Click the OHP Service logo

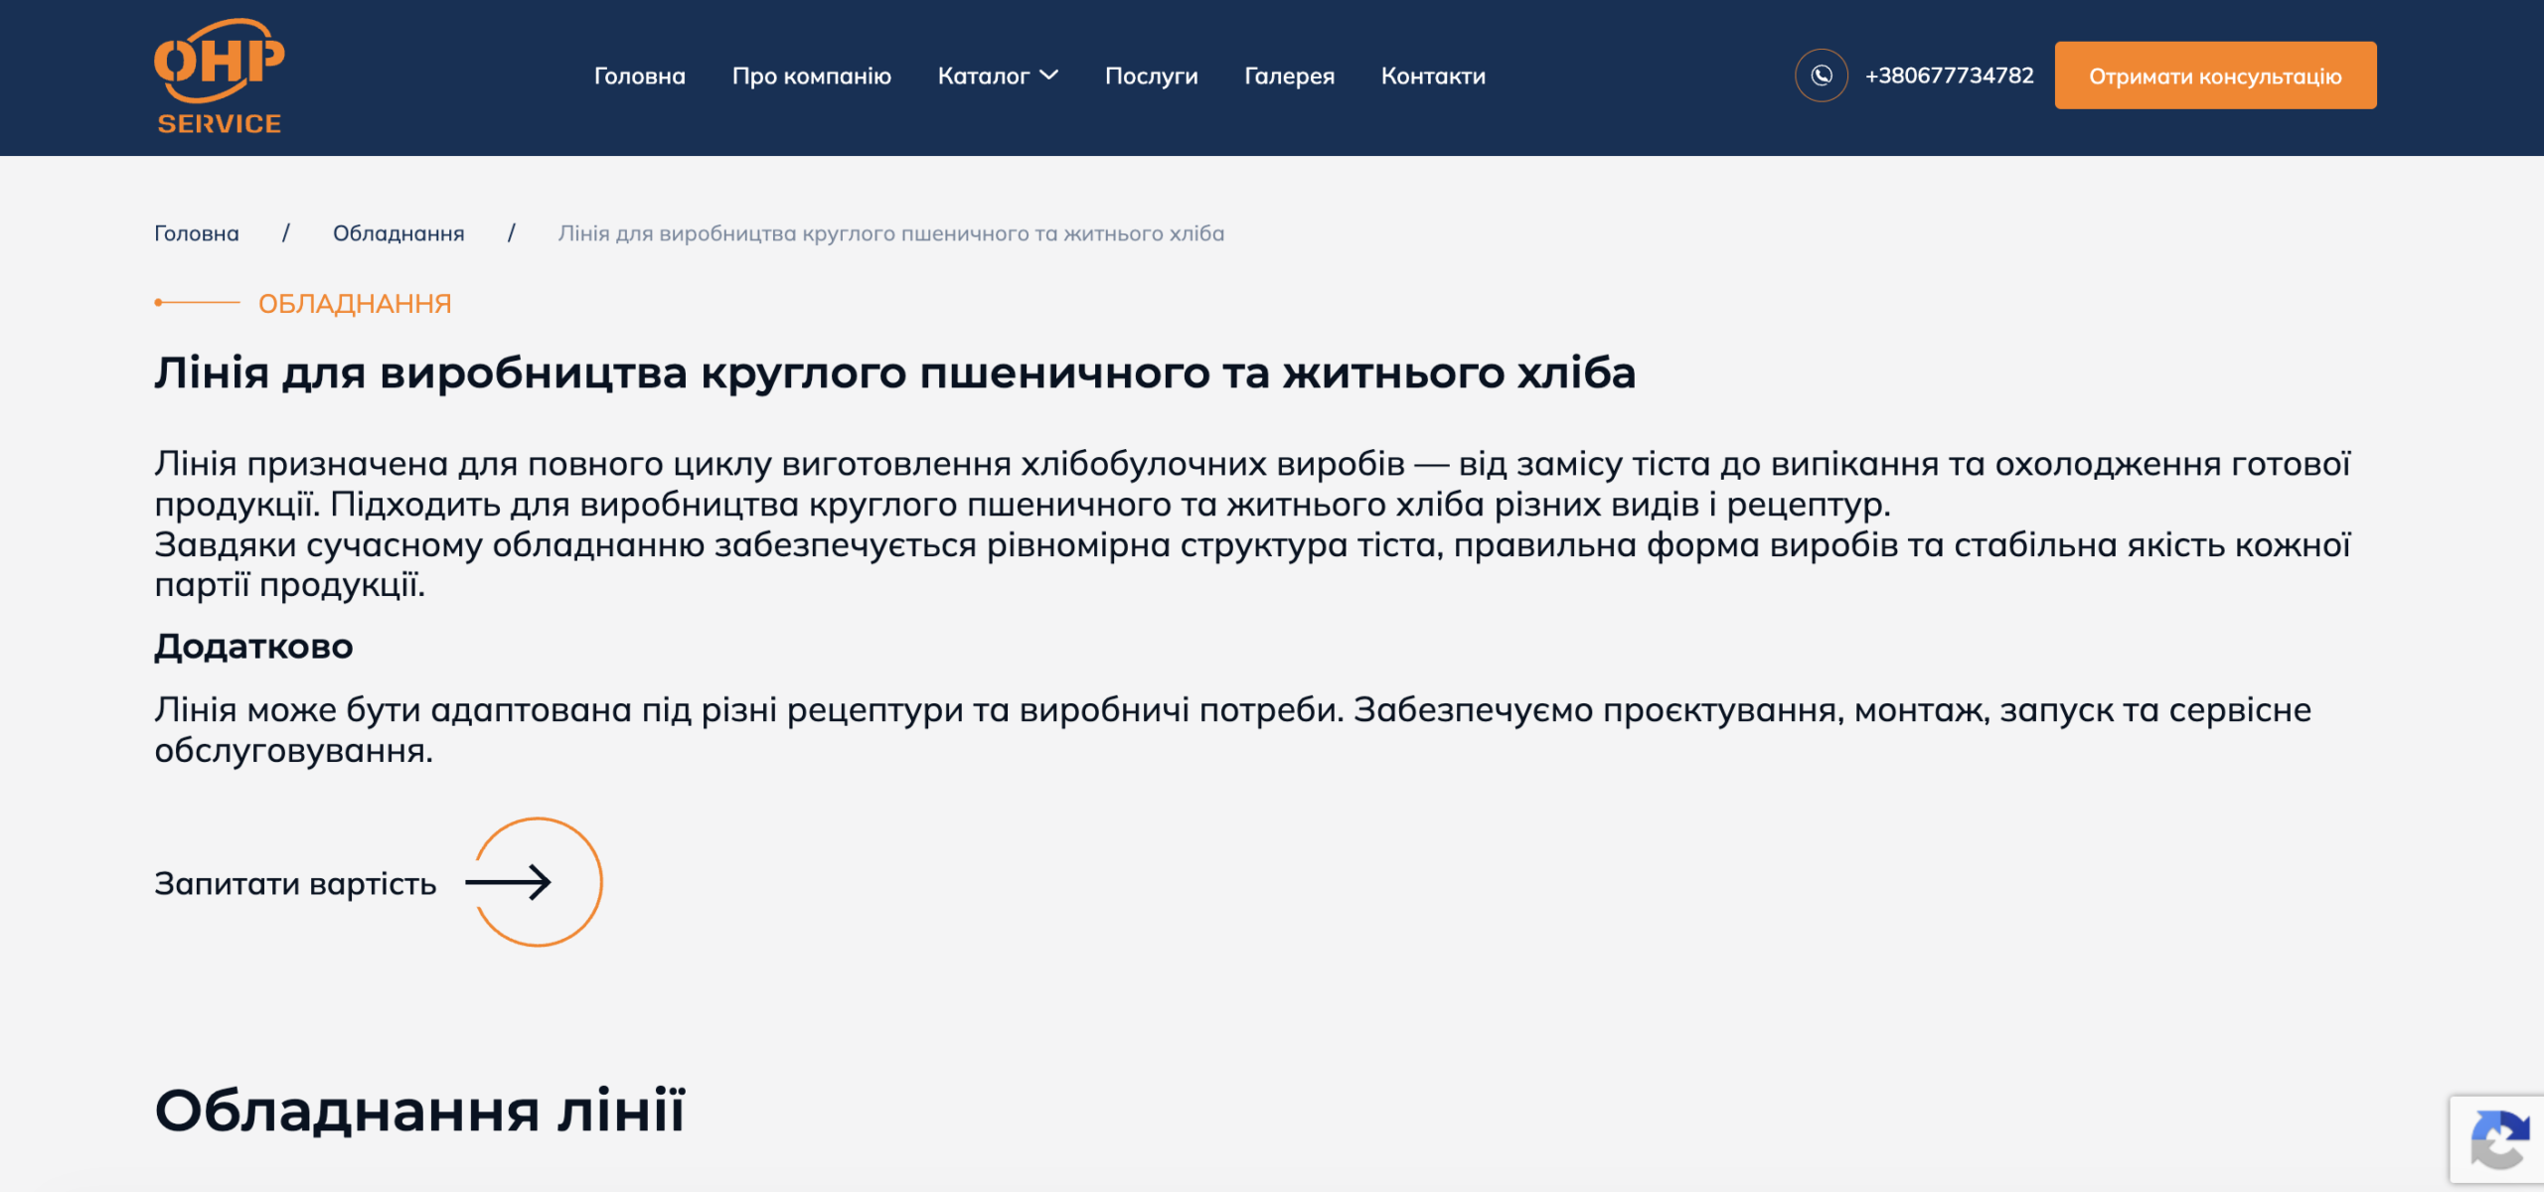pos(219,76)
